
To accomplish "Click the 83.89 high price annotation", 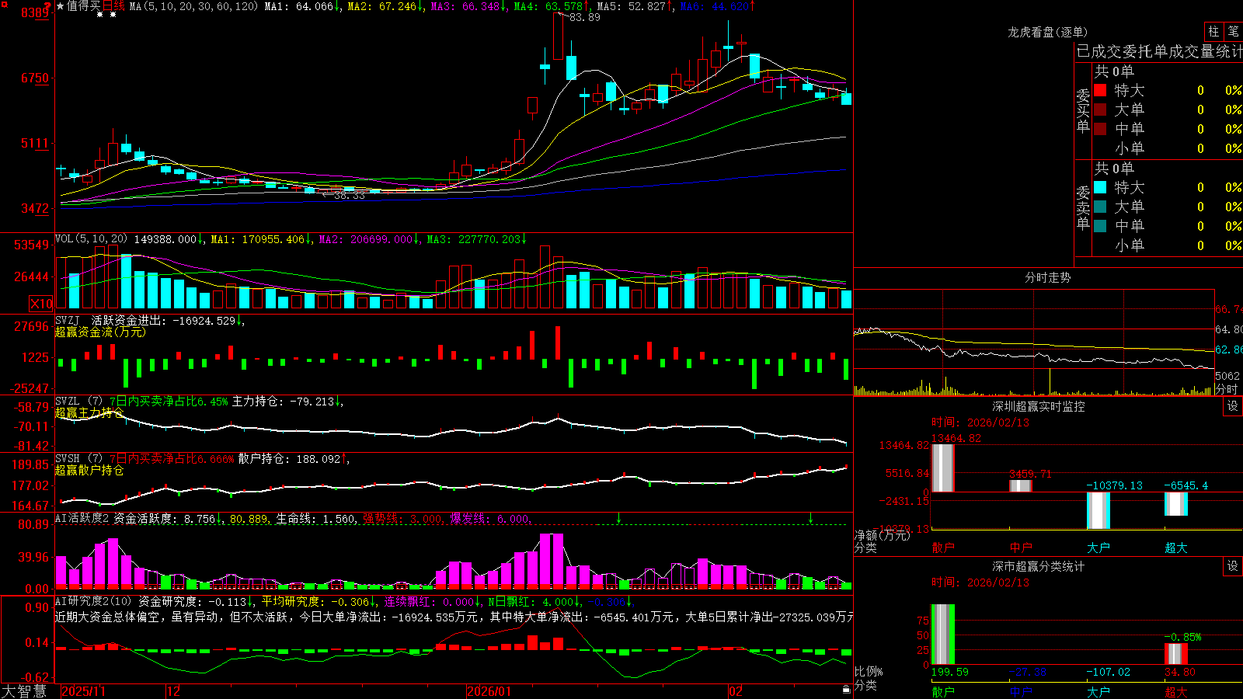I will (x=584, y=17).
